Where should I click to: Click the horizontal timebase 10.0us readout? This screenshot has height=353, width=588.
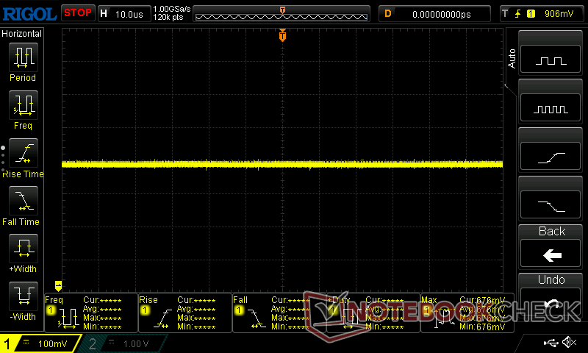(129, 14)
